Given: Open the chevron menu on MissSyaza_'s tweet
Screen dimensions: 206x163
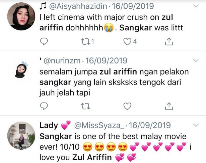Looking at the screenshot, I should pyautogui.click(x=196, y=125).
